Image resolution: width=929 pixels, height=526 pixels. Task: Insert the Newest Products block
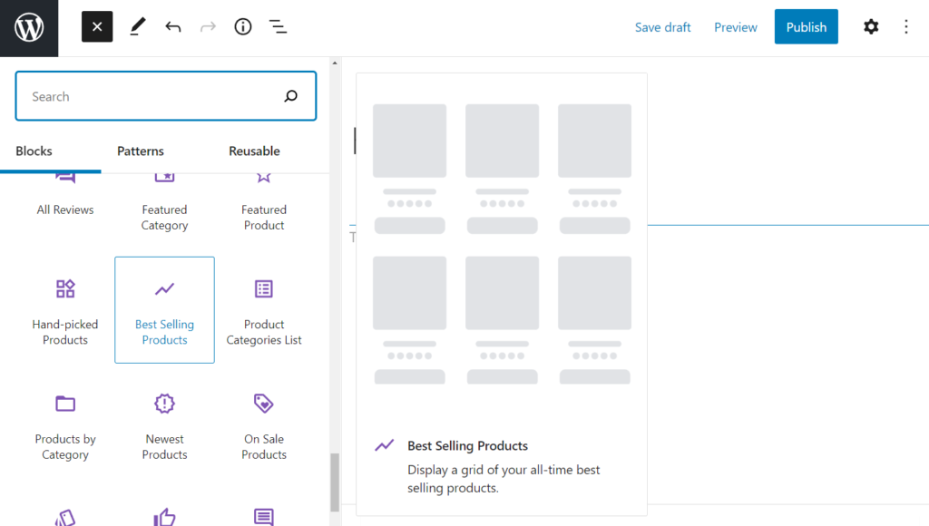click(164, 424)
